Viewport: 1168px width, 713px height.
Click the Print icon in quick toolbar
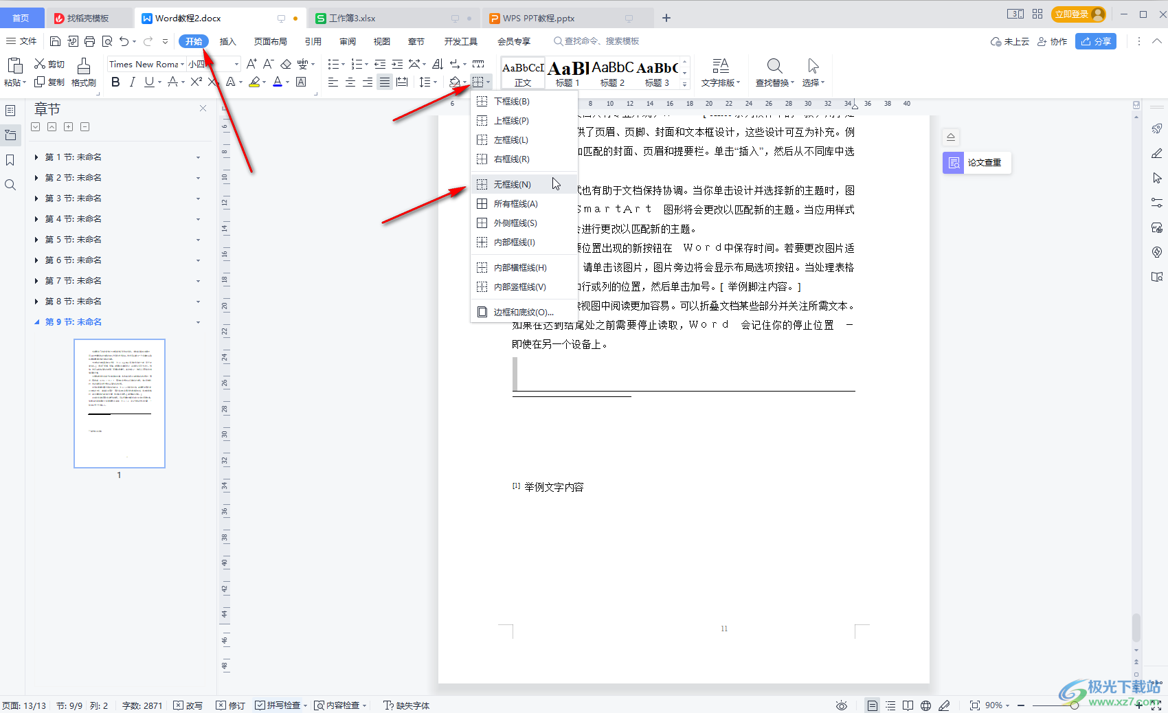click(x=90, y=41)
